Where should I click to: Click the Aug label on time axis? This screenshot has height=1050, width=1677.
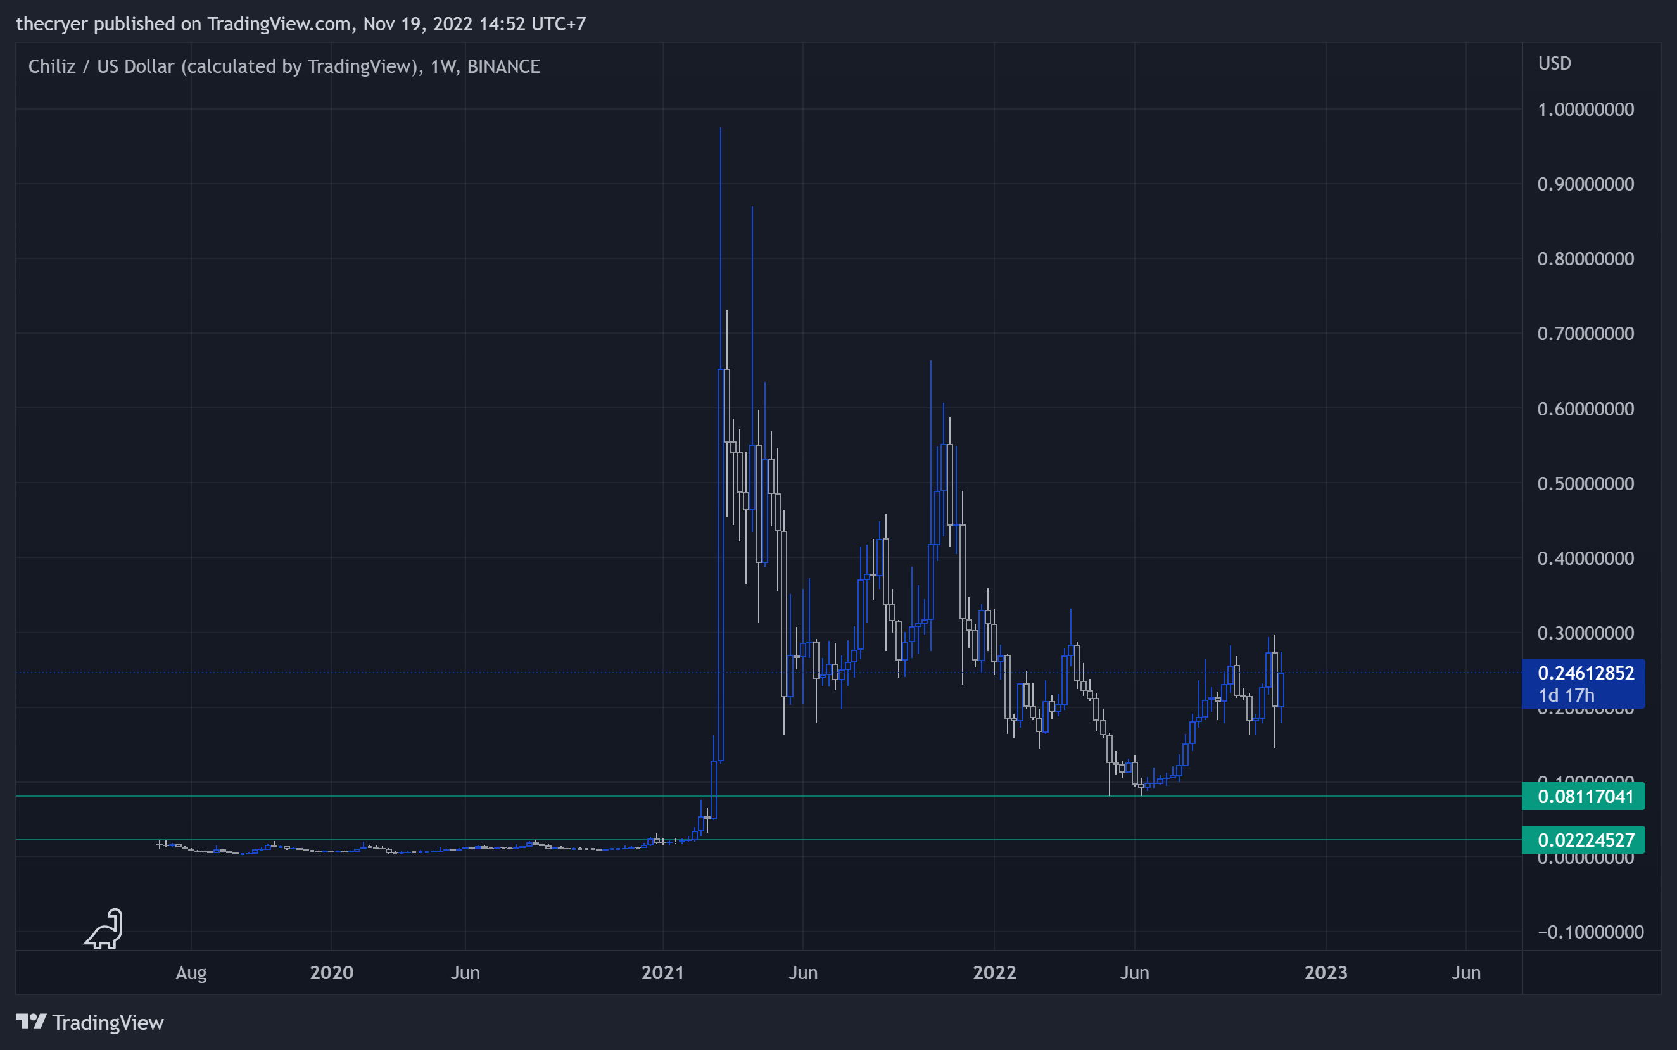tap(191, 973)
